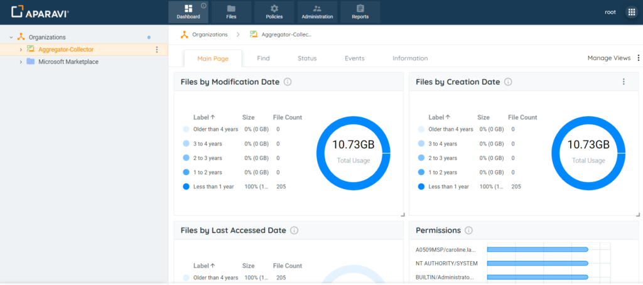Click '3 to 4 years' swatch in Modification Date
Viewport: 643px width, 285px height.
[186, 144]
